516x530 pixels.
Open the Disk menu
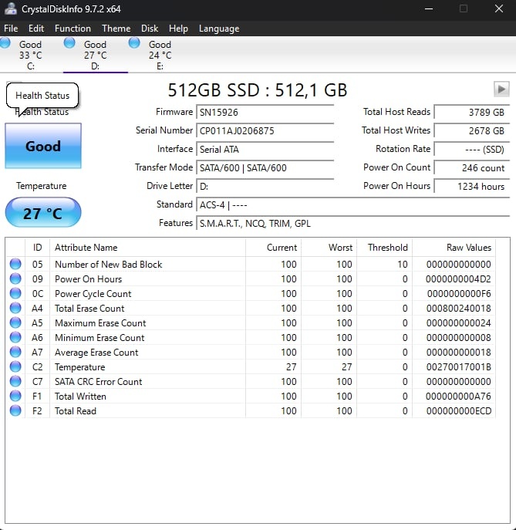(150, 29)
